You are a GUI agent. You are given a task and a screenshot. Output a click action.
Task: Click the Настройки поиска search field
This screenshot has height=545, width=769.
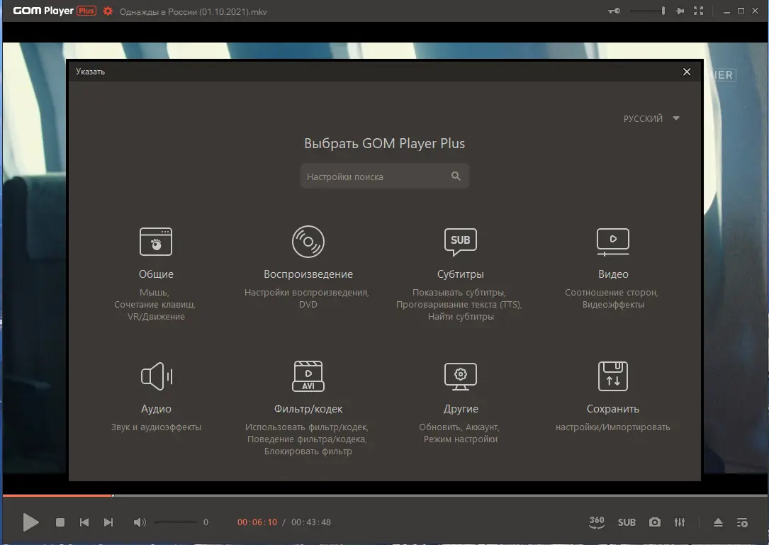click(x=384, y=176)
